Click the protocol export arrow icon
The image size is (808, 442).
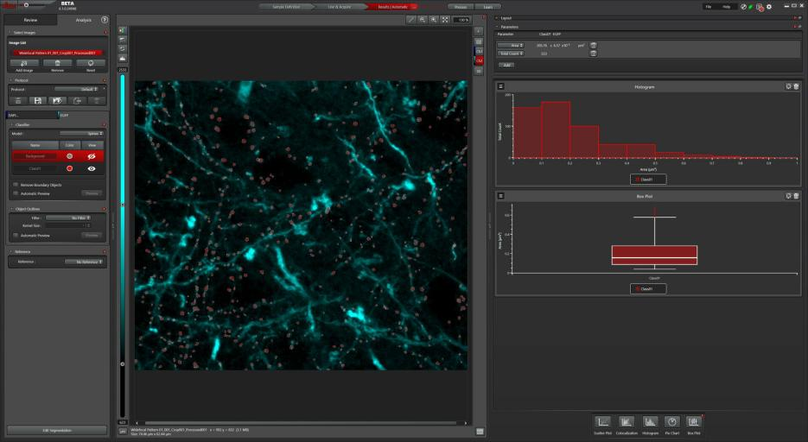[x=77, y=101]
